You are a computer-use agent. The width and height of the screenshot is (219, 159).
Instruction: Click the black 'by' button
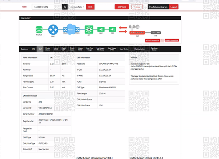[x=65, y=7]
